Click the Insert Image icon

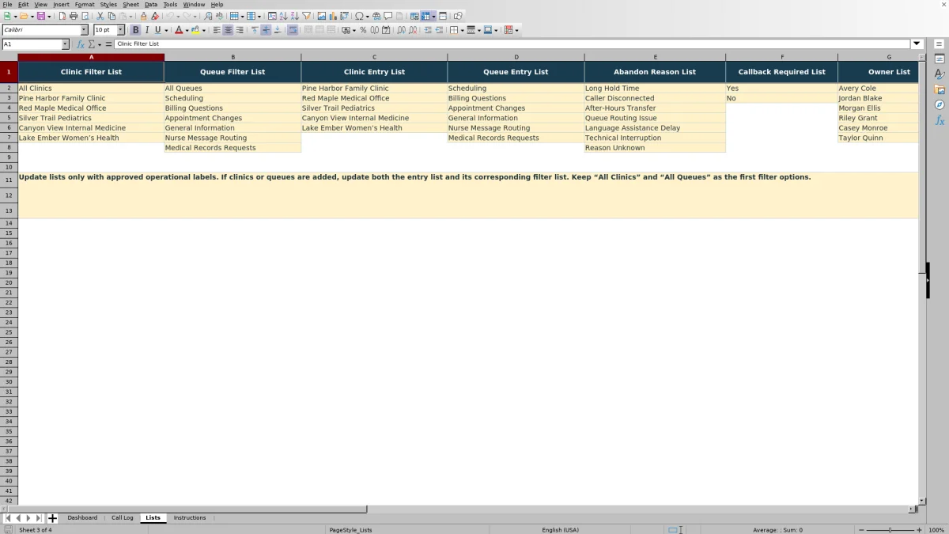pos(322,16)
